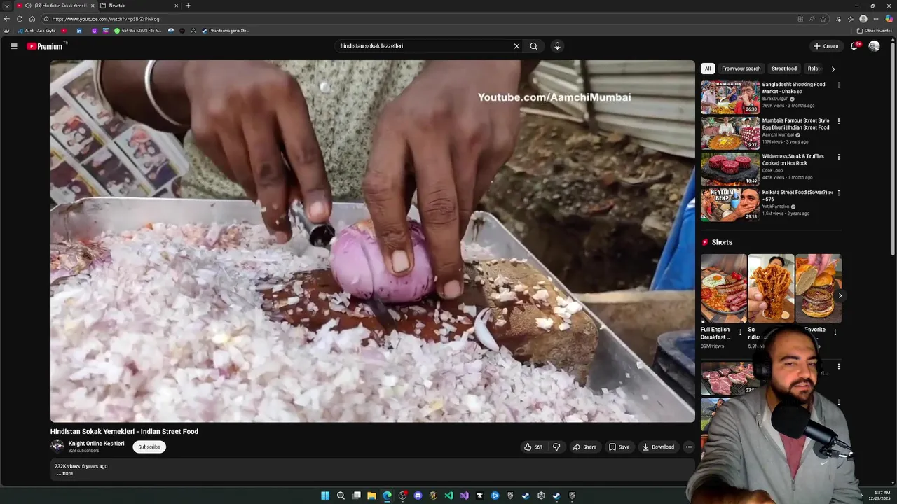Clear the search box with the X

(x=516, y=46)
